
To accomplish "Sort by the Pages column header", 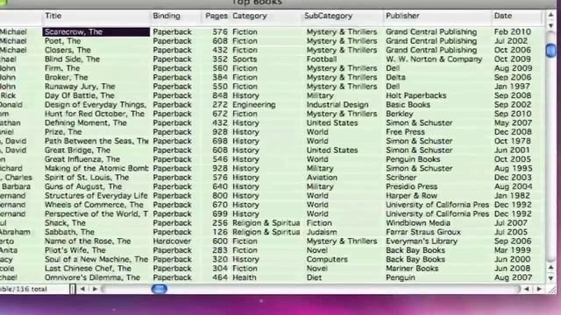I will [217, 16].
